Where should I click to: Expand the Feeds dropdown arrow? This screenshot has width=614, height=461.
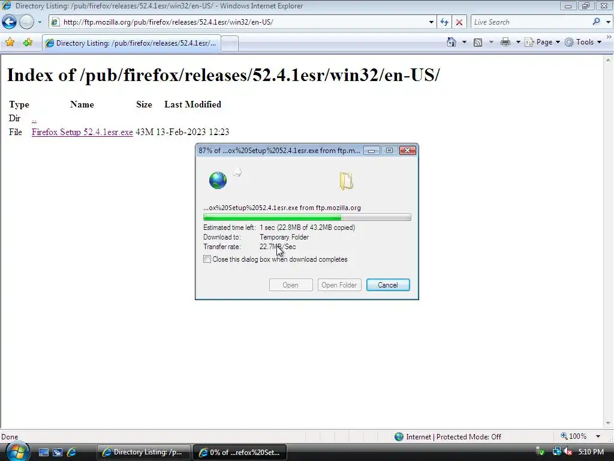[x=491, y=42]
